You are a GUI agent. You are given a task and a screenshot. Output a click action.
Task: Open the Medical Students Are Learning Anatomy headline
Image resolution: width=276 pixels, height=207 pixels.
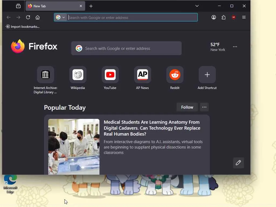click(x=152, y=128)
